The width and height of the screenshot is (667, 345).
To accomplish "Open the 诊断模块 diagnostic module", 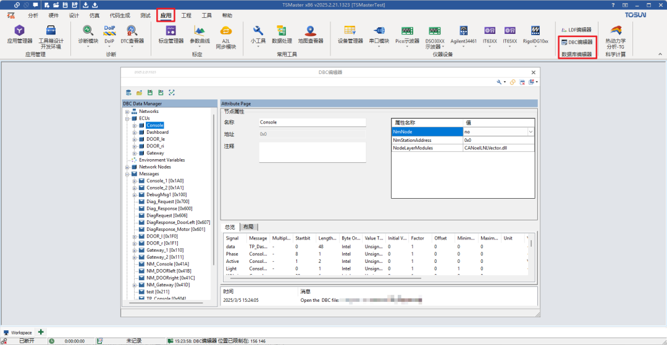I will 88,34.
